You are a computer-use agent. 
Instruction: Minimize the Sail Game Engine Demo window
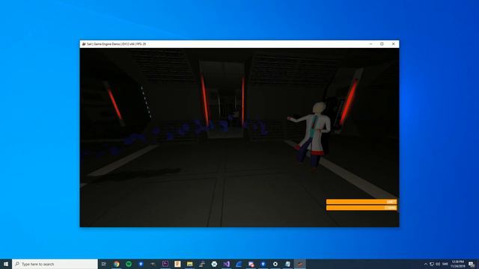click(370, 44)
